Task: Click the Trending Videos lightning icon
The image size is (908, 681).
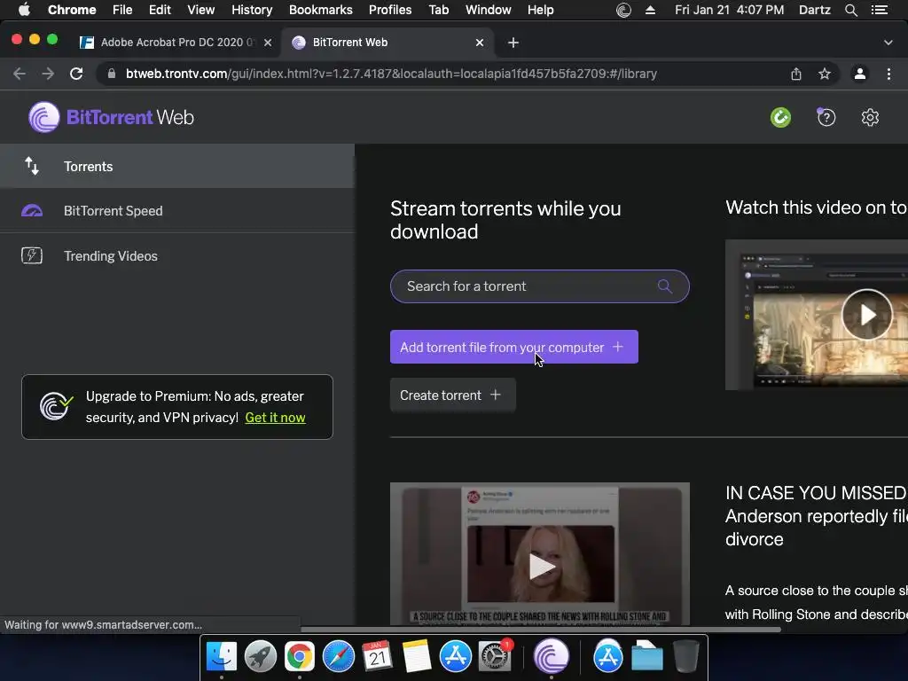Action: (x=32, y=255)
